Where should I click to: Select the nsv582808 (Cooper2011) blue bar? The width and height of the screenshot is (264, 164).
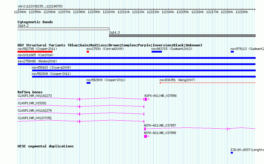144,77
